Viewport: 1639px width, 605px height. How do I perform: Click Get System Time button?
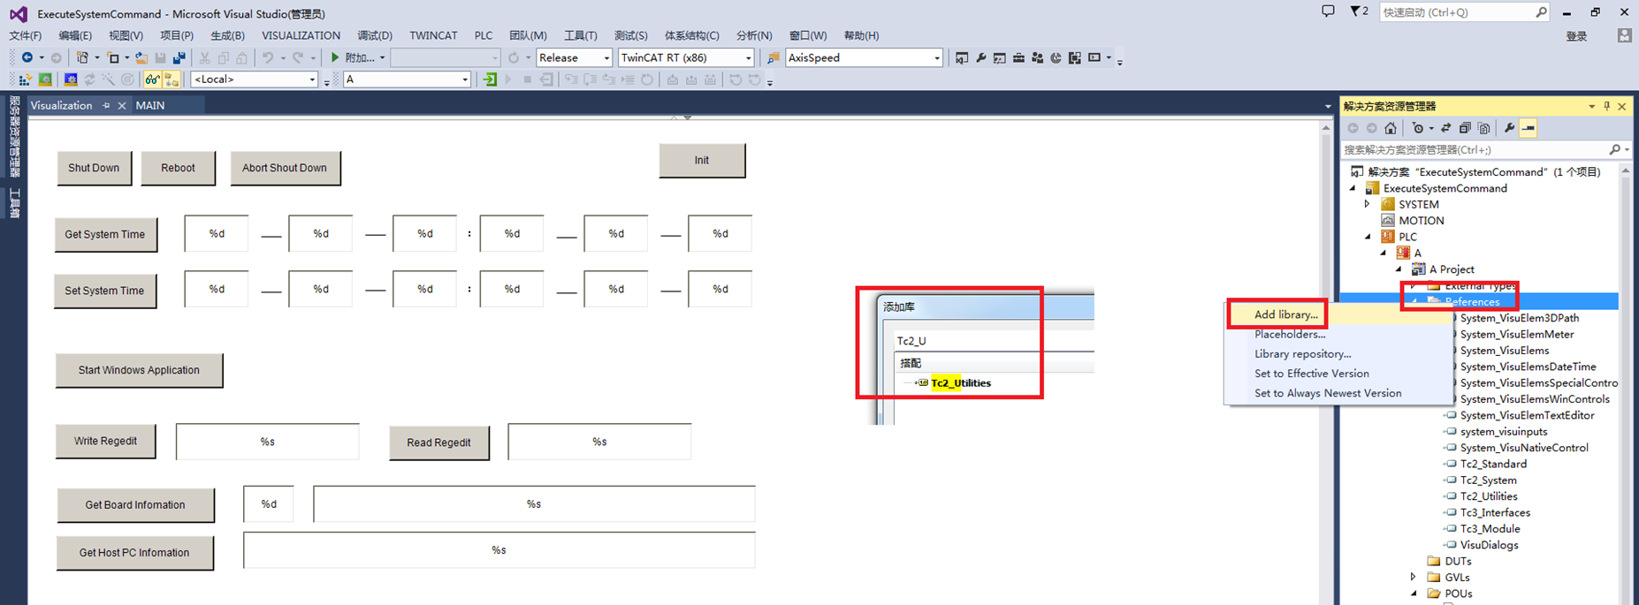click(105, 234)
